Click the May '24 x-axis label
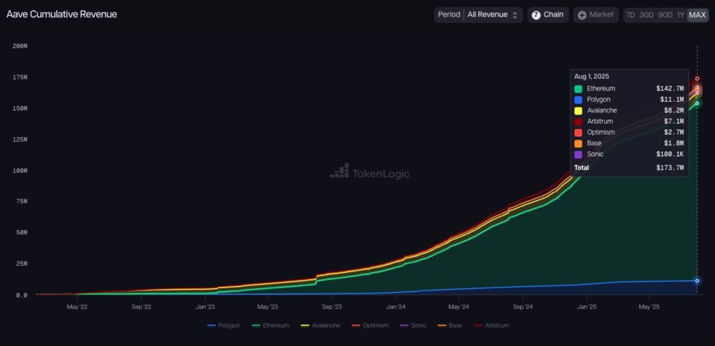This screenshot has width=715, height=346. [x=458, y=307]
